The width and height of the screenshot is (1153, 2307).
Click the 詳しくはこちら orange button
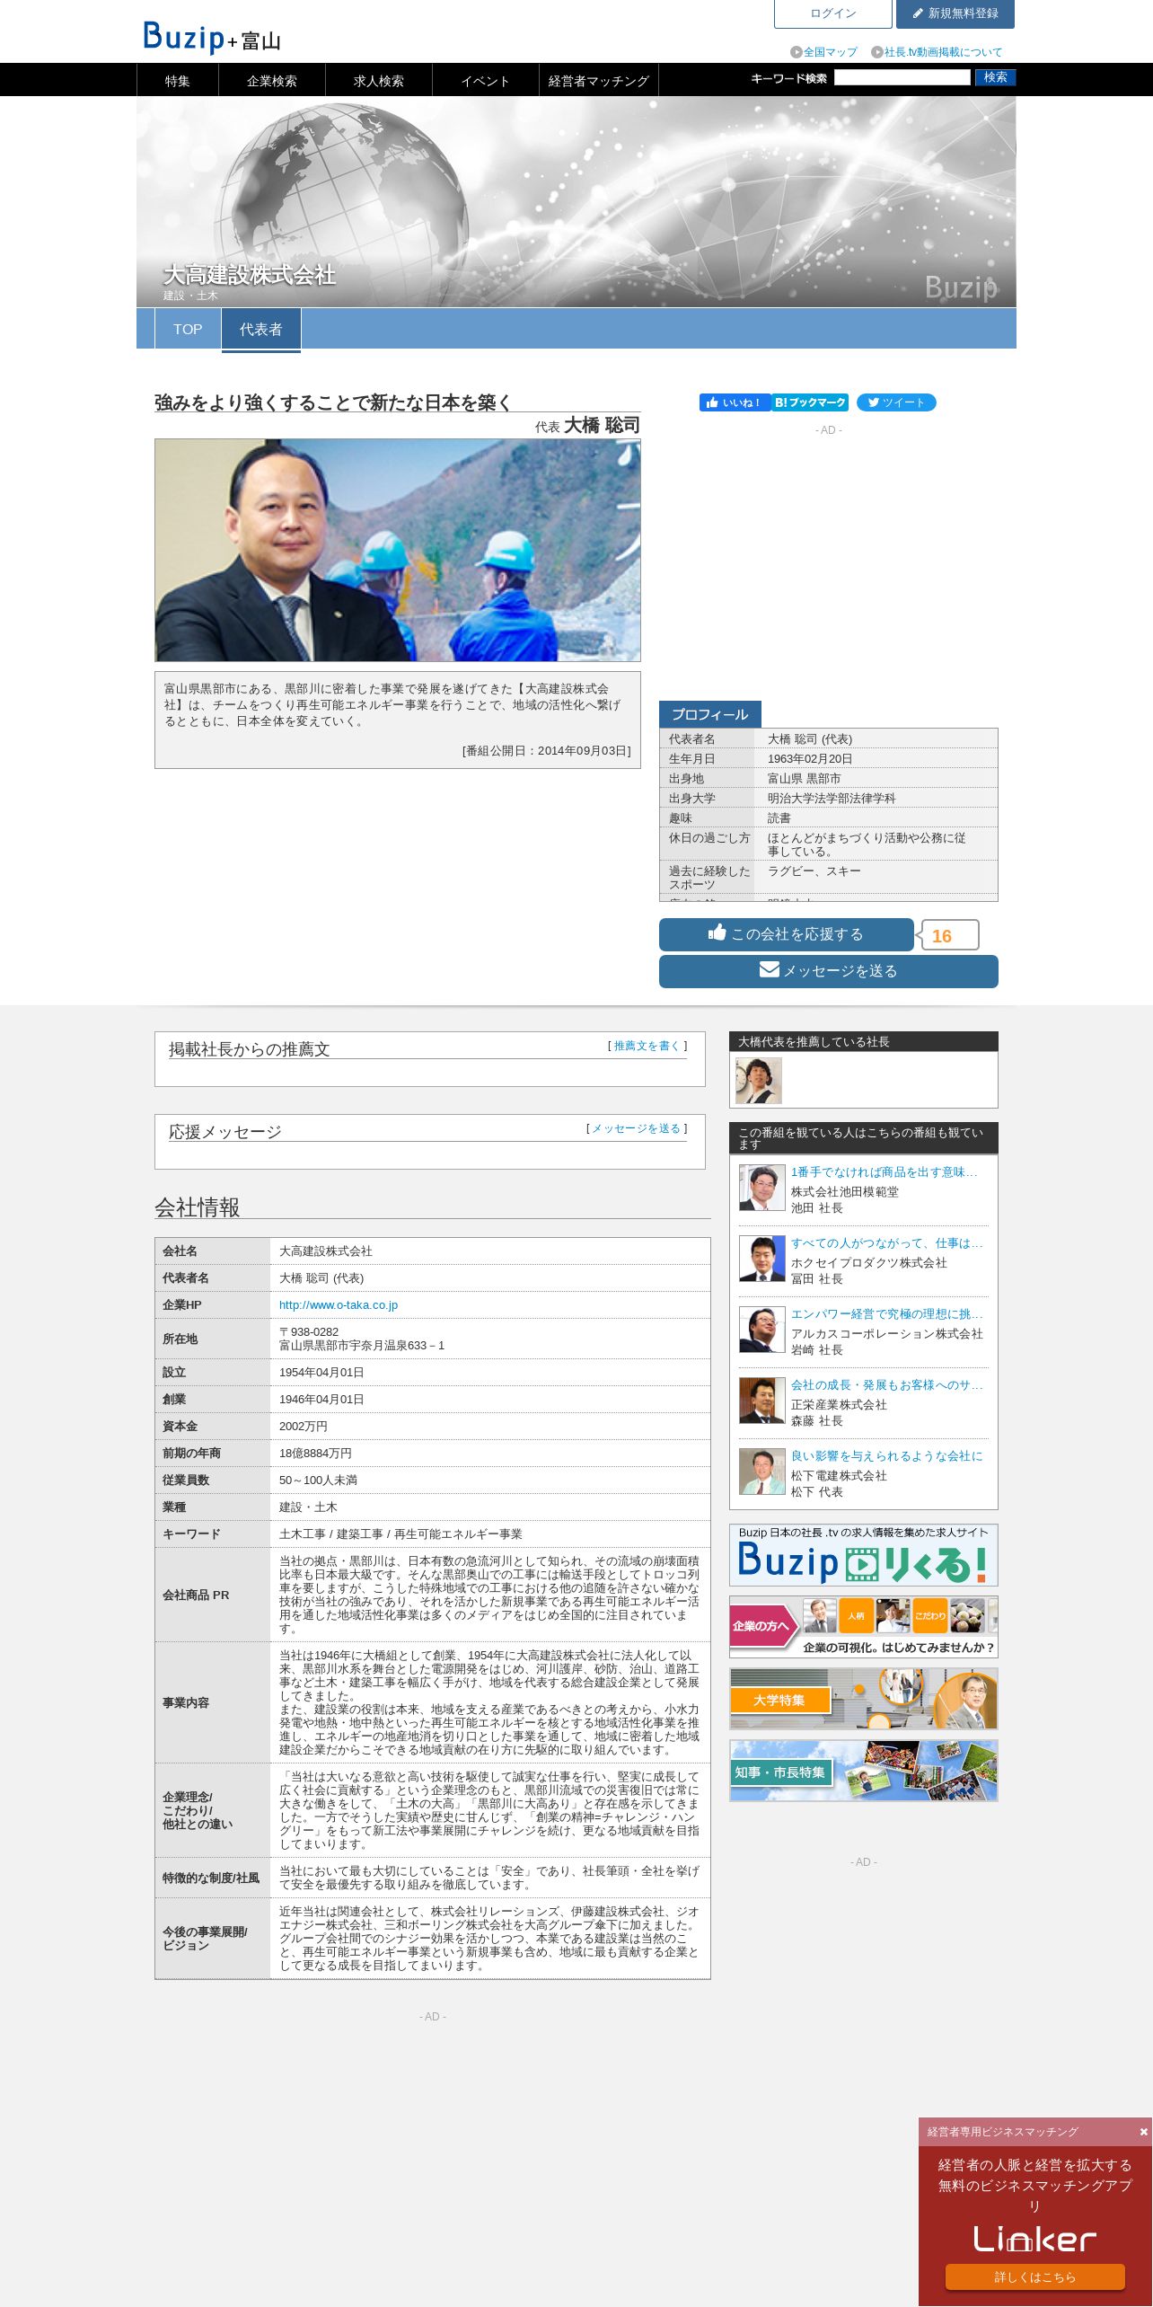click(x=1034, y=2276)
